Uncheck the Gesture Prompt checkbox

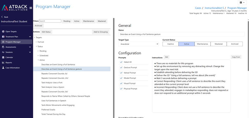pyautogui.click(x=121, y=67)
